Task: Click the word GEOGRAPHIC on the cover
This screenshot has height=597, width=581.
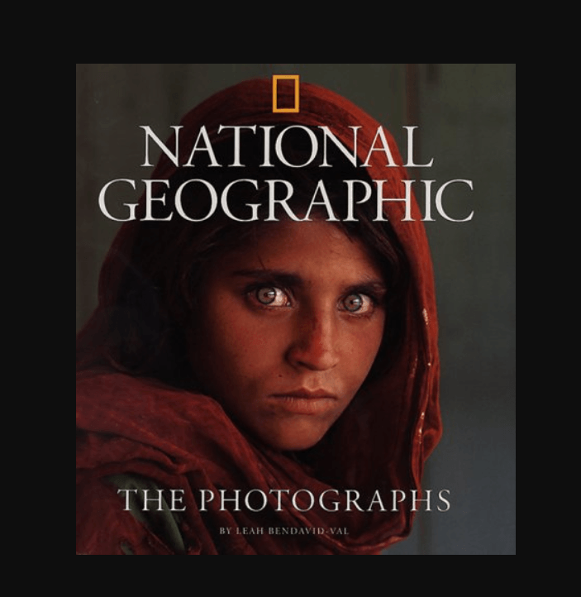Action: pyautogui.click(x=288, y=200)
